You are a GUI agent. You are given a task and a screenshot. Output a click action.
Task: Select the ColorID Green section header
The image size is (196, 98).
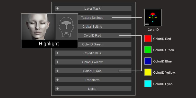pyautogui.click(x=105, y=44)
